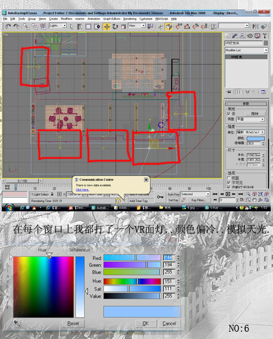Activate the Select and Rotate tool
The width and height of the screenshot is (273, 339).
point(115,27)
